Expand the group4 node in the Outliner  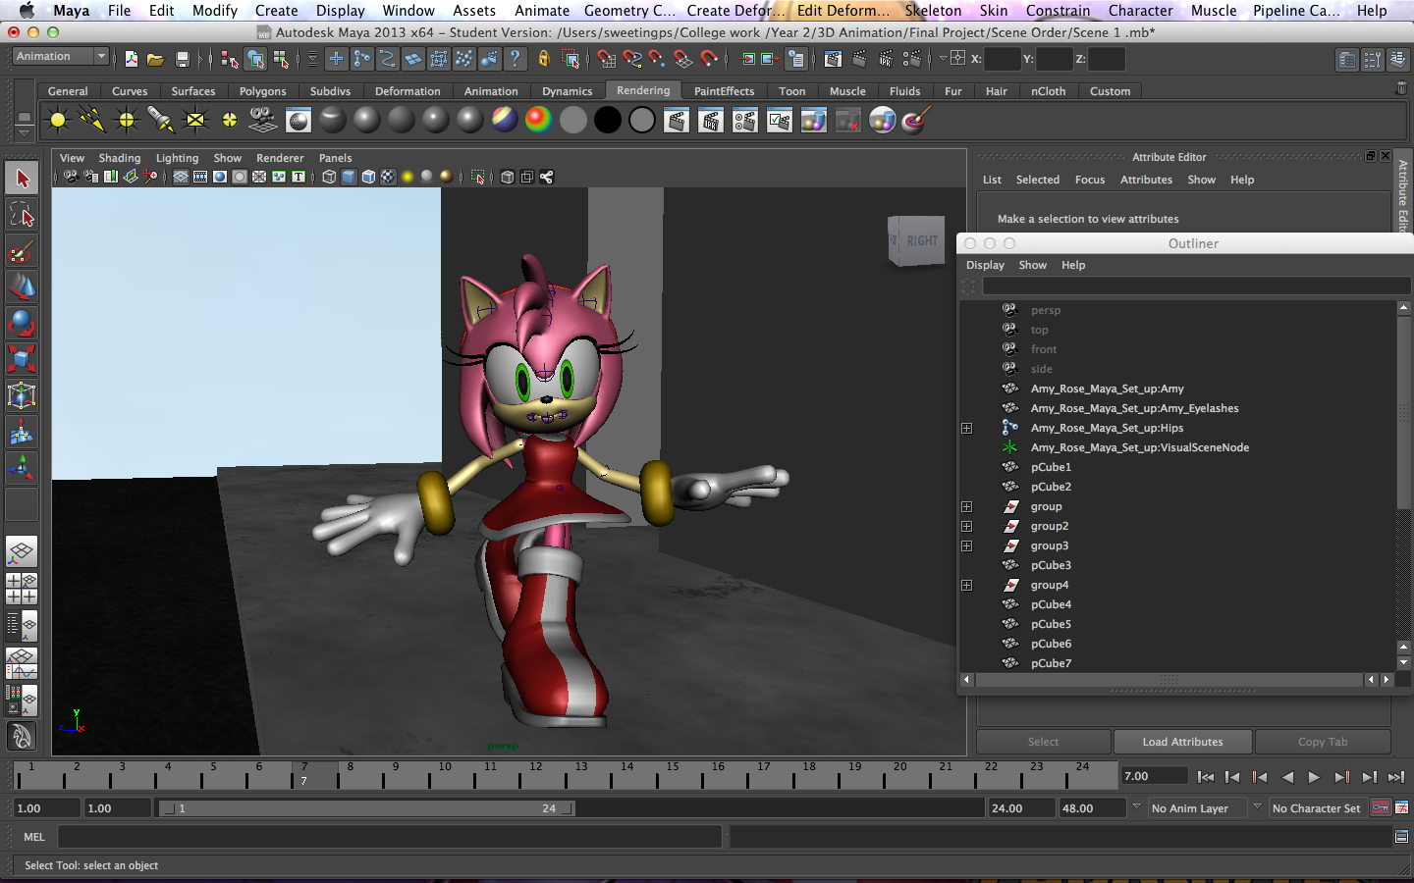click(x=966, y=585)
